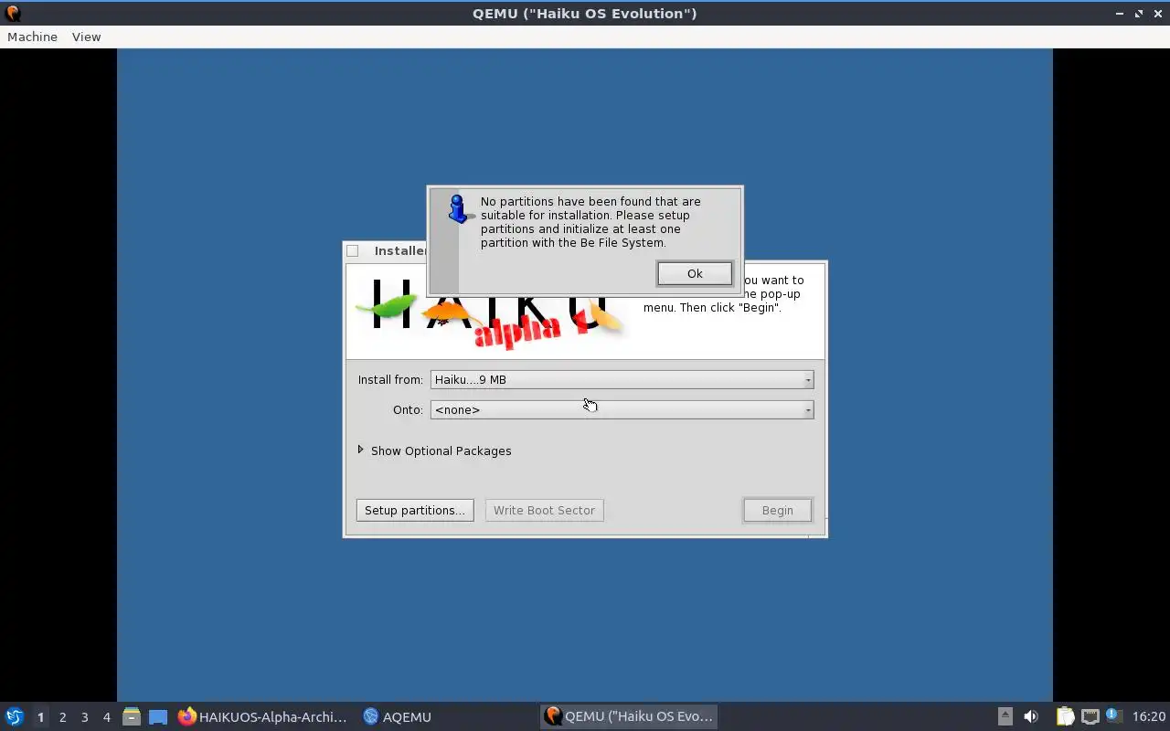Click the 16:20 clock
1170x731 pixels.
[x=1148, y=716]
